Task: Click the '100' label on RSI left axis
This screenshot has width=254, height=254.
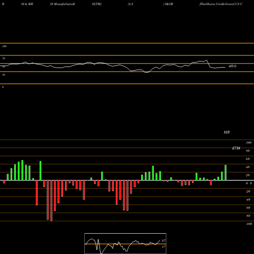Action: (4, 46)
